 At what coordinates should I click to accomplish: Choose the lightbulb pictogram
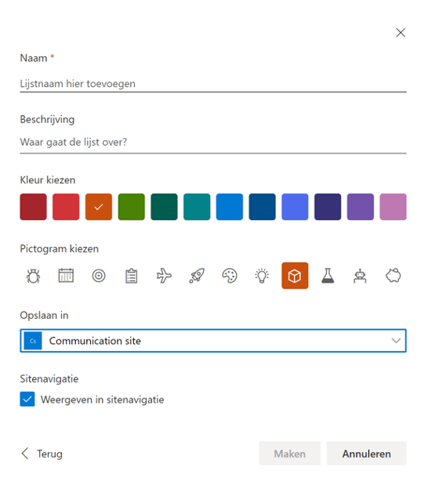(262, 276)
